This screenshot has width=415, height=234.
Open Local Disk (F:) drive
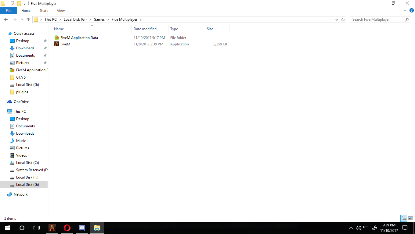(27, 177)
